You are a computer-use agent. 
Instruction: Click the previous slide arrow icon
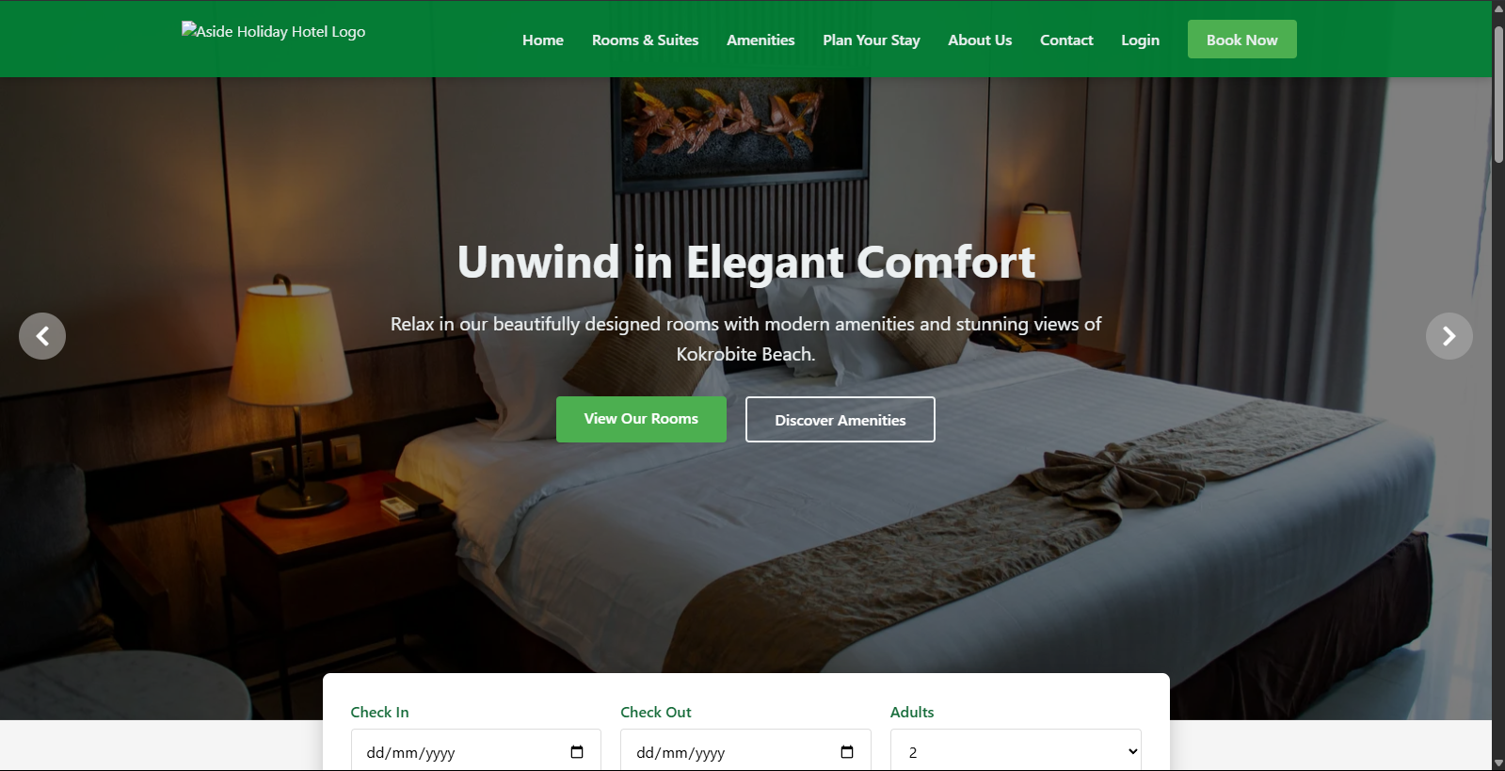(42, 336)
